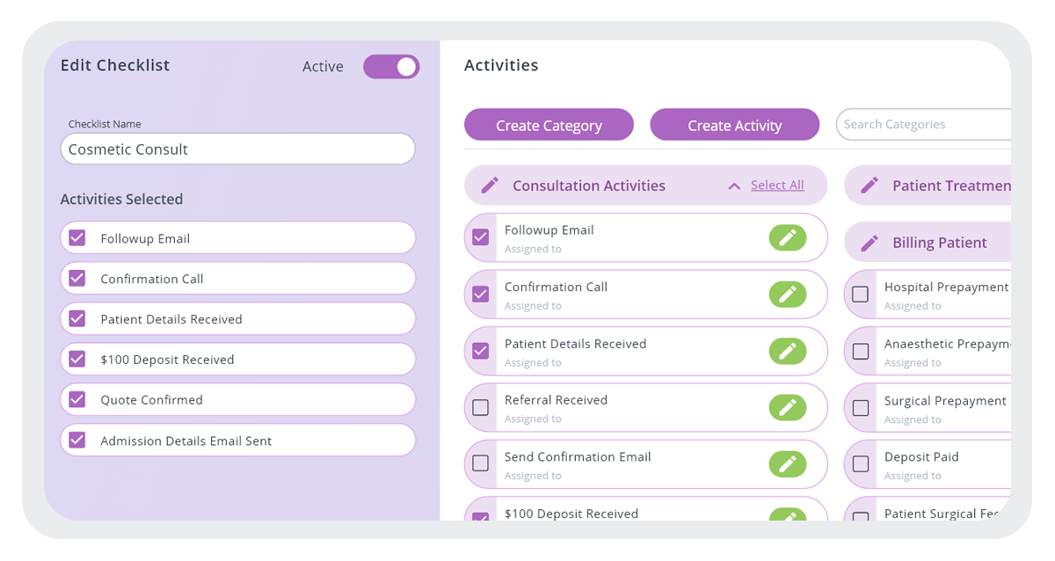This screenshot has height=561, width=1055.
Task: Click the Search Categories box
Action: coord(923,124)
